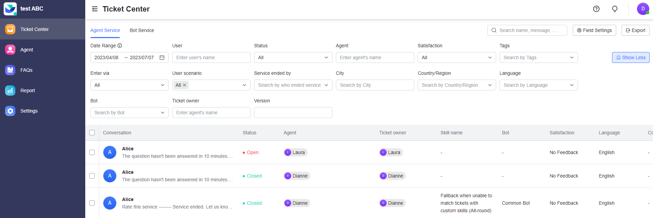The height and width of the screenshot is (218, 653).
Task: Click the test ABC app logo
Action: pyautogui.click(x=10, y=9)
